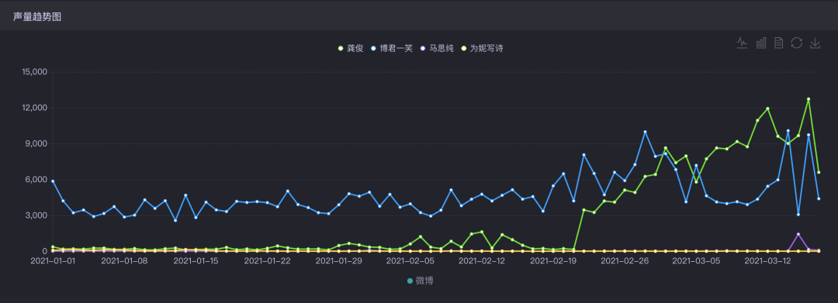Switch chart to bar view icon
The width and height of the screenshot is (838, 303).
click(761, 43)
